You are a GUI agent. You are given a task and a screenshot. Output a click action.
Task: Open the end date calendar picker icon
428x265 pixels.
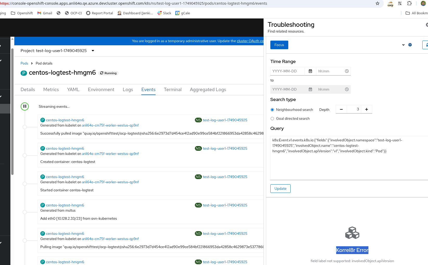(x=310, y=89)
